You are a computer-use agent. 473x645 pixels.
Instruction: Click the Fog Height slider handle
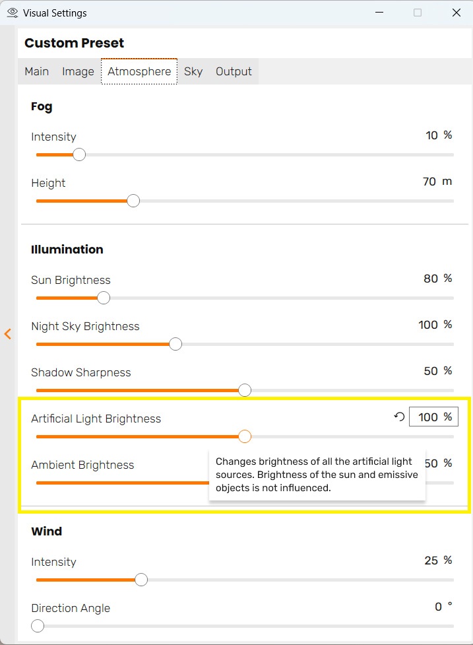pos(133,201)
